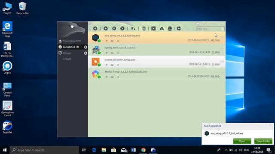Open Degoo desktop shortcut
Viewport: 275px width, 154px height.
point(7,68)
